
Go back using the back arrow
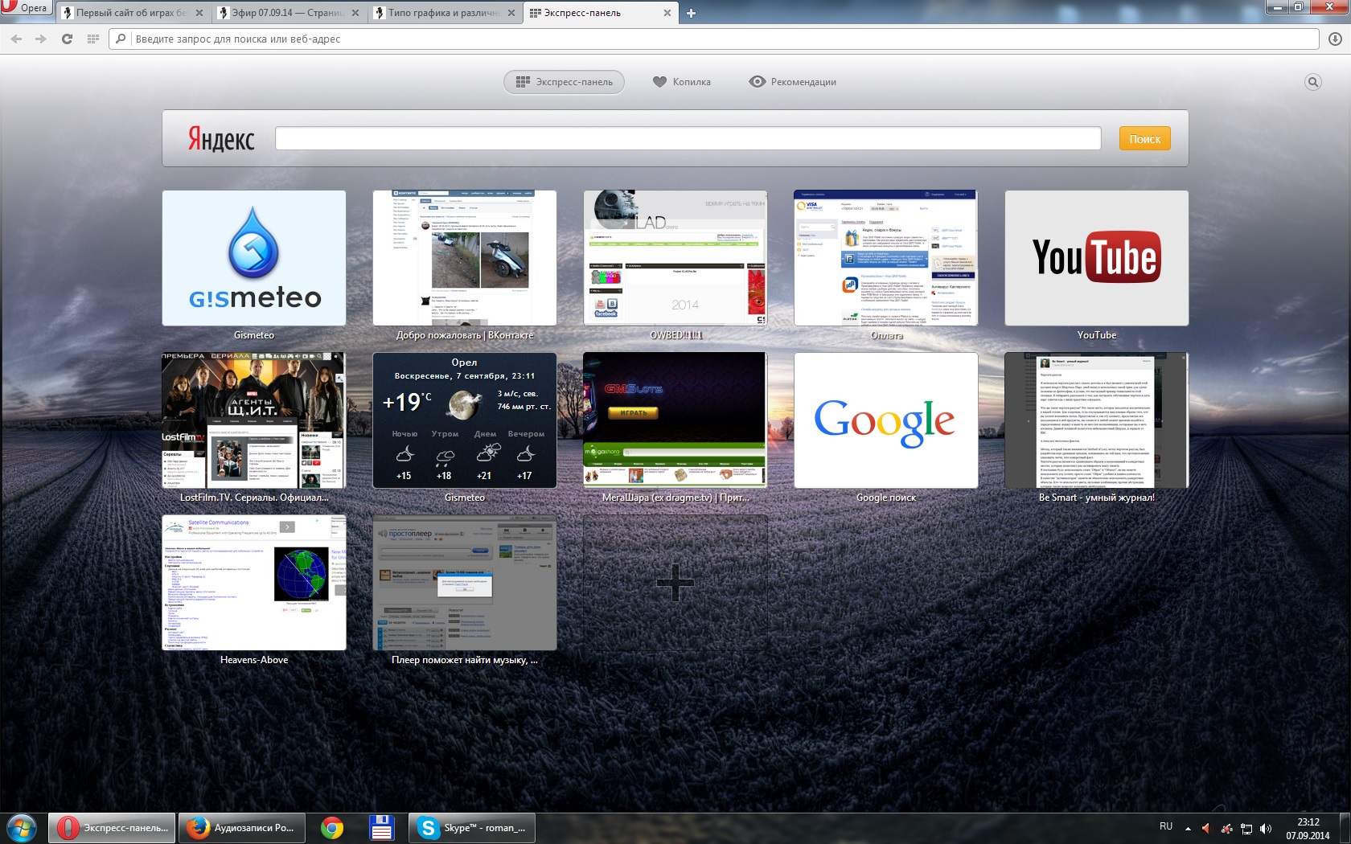[16, 39]
